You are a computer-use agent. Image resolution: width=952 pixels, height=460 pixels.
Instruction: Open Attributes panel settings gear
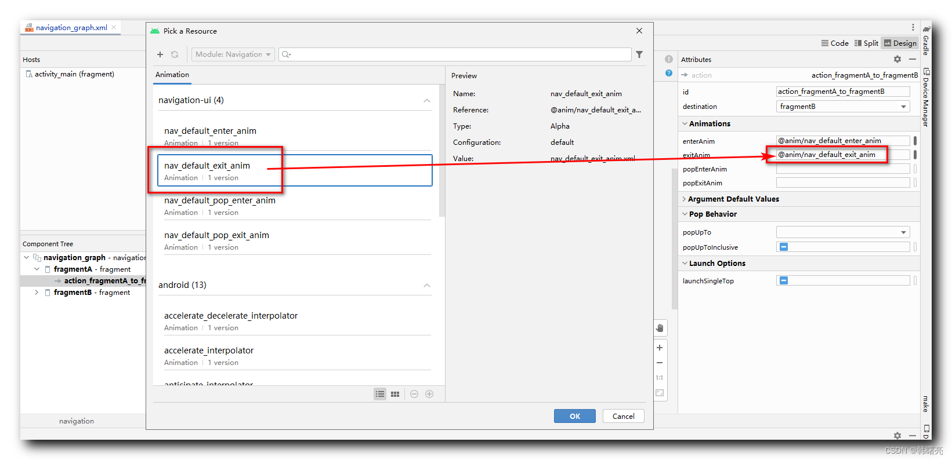(x=897, y=59)
